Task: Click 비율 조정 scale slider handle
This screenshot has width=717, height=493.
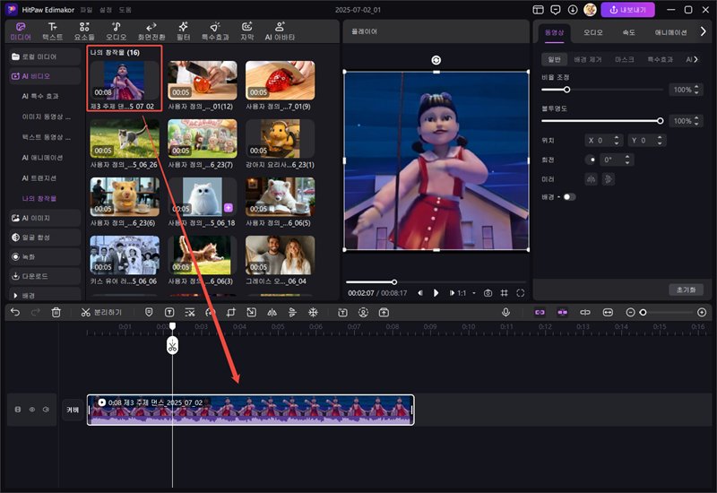Action: [x=566, y=90]
